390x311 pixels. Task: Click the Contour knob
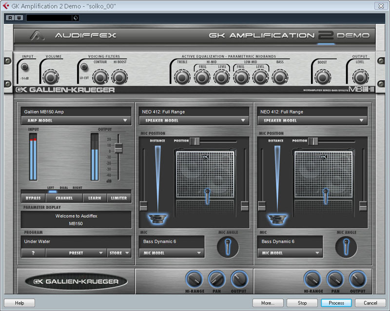pos(100,78)
